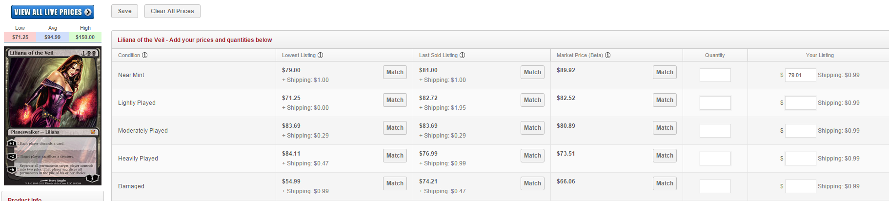Select the Near Mint price field showing 79.01

[x=800, y=75]
